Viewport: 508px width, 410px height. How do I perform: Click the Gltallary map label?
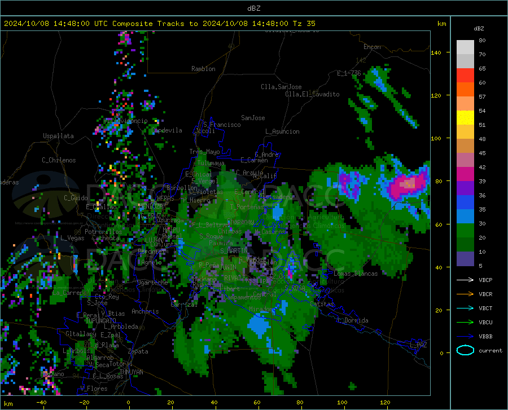(81, 334)
